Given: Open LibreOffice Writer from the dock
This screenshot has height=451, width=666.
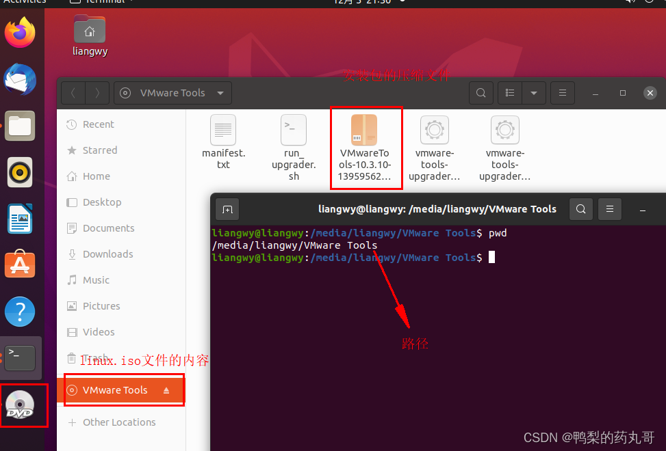Looking at the screenshot, I should pyautogui.click(x=20, y=219).
